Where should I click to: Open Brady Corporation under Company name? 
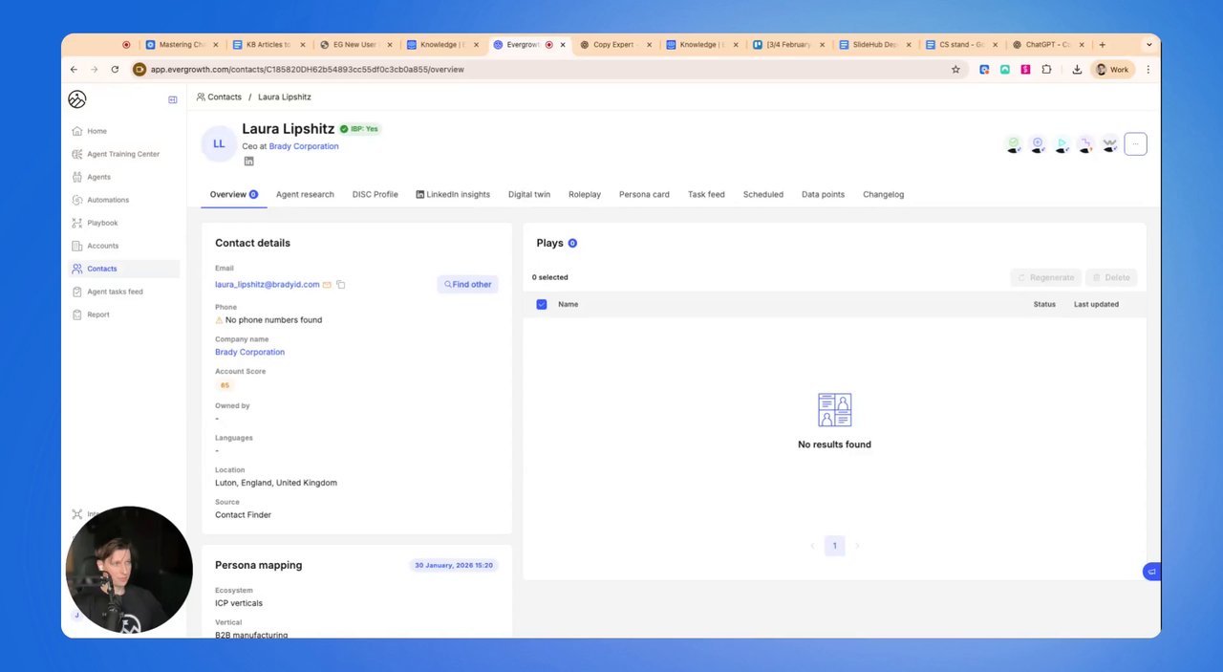(x=249, y=352)
